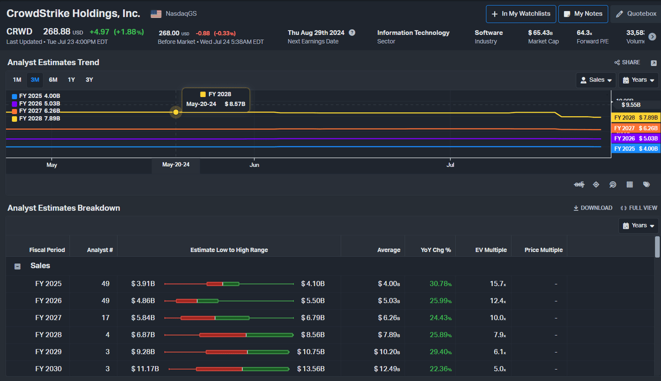
Task: Click the In My Watchlists button
Action: tap(521, 14)
